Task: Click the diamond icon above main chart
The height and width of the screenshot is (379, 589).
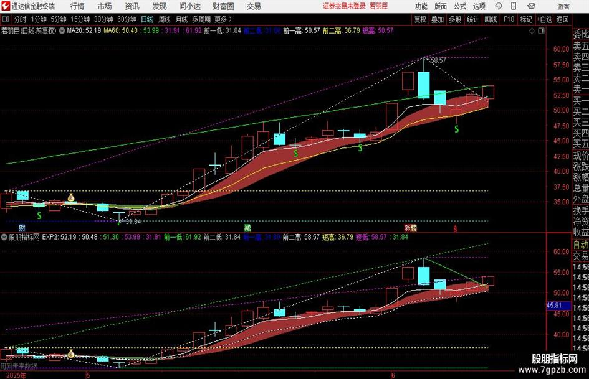Action: [x=532, y=30]
